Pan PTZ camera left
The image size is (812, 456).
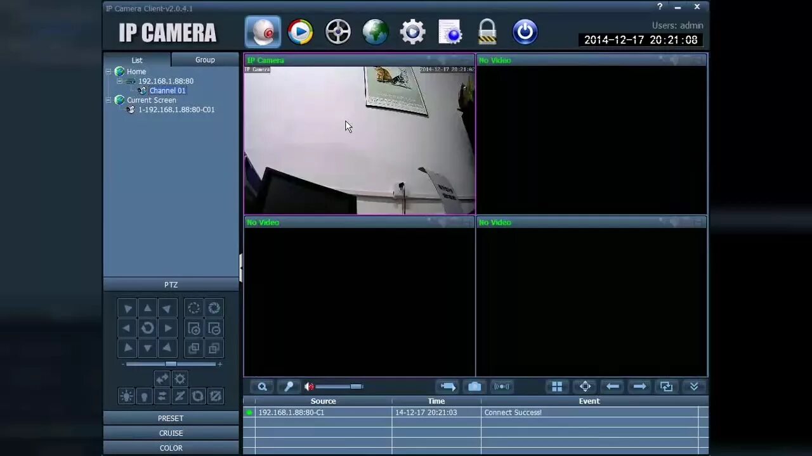point(128,328)
